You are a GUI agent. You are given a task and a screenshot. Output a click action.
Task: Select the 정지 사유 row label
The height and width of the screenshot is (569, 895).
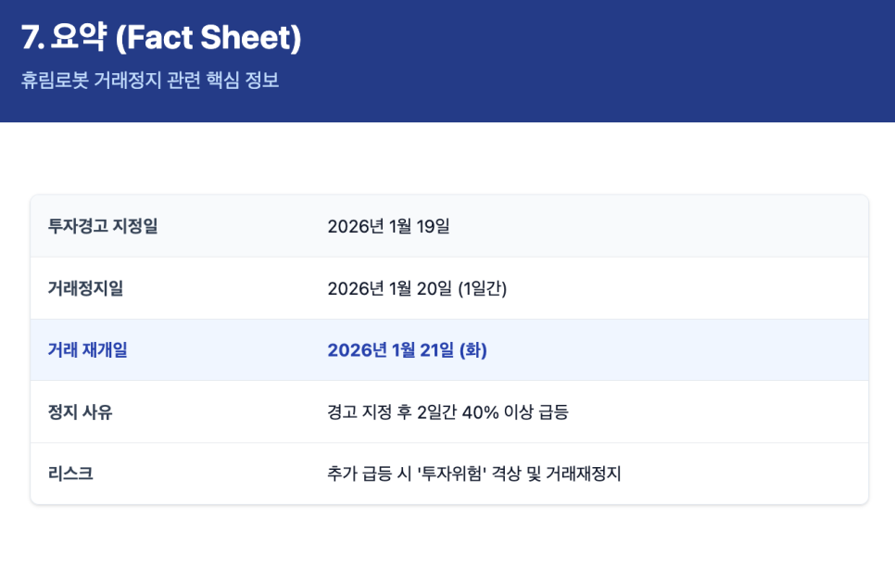tap(80, 412)
